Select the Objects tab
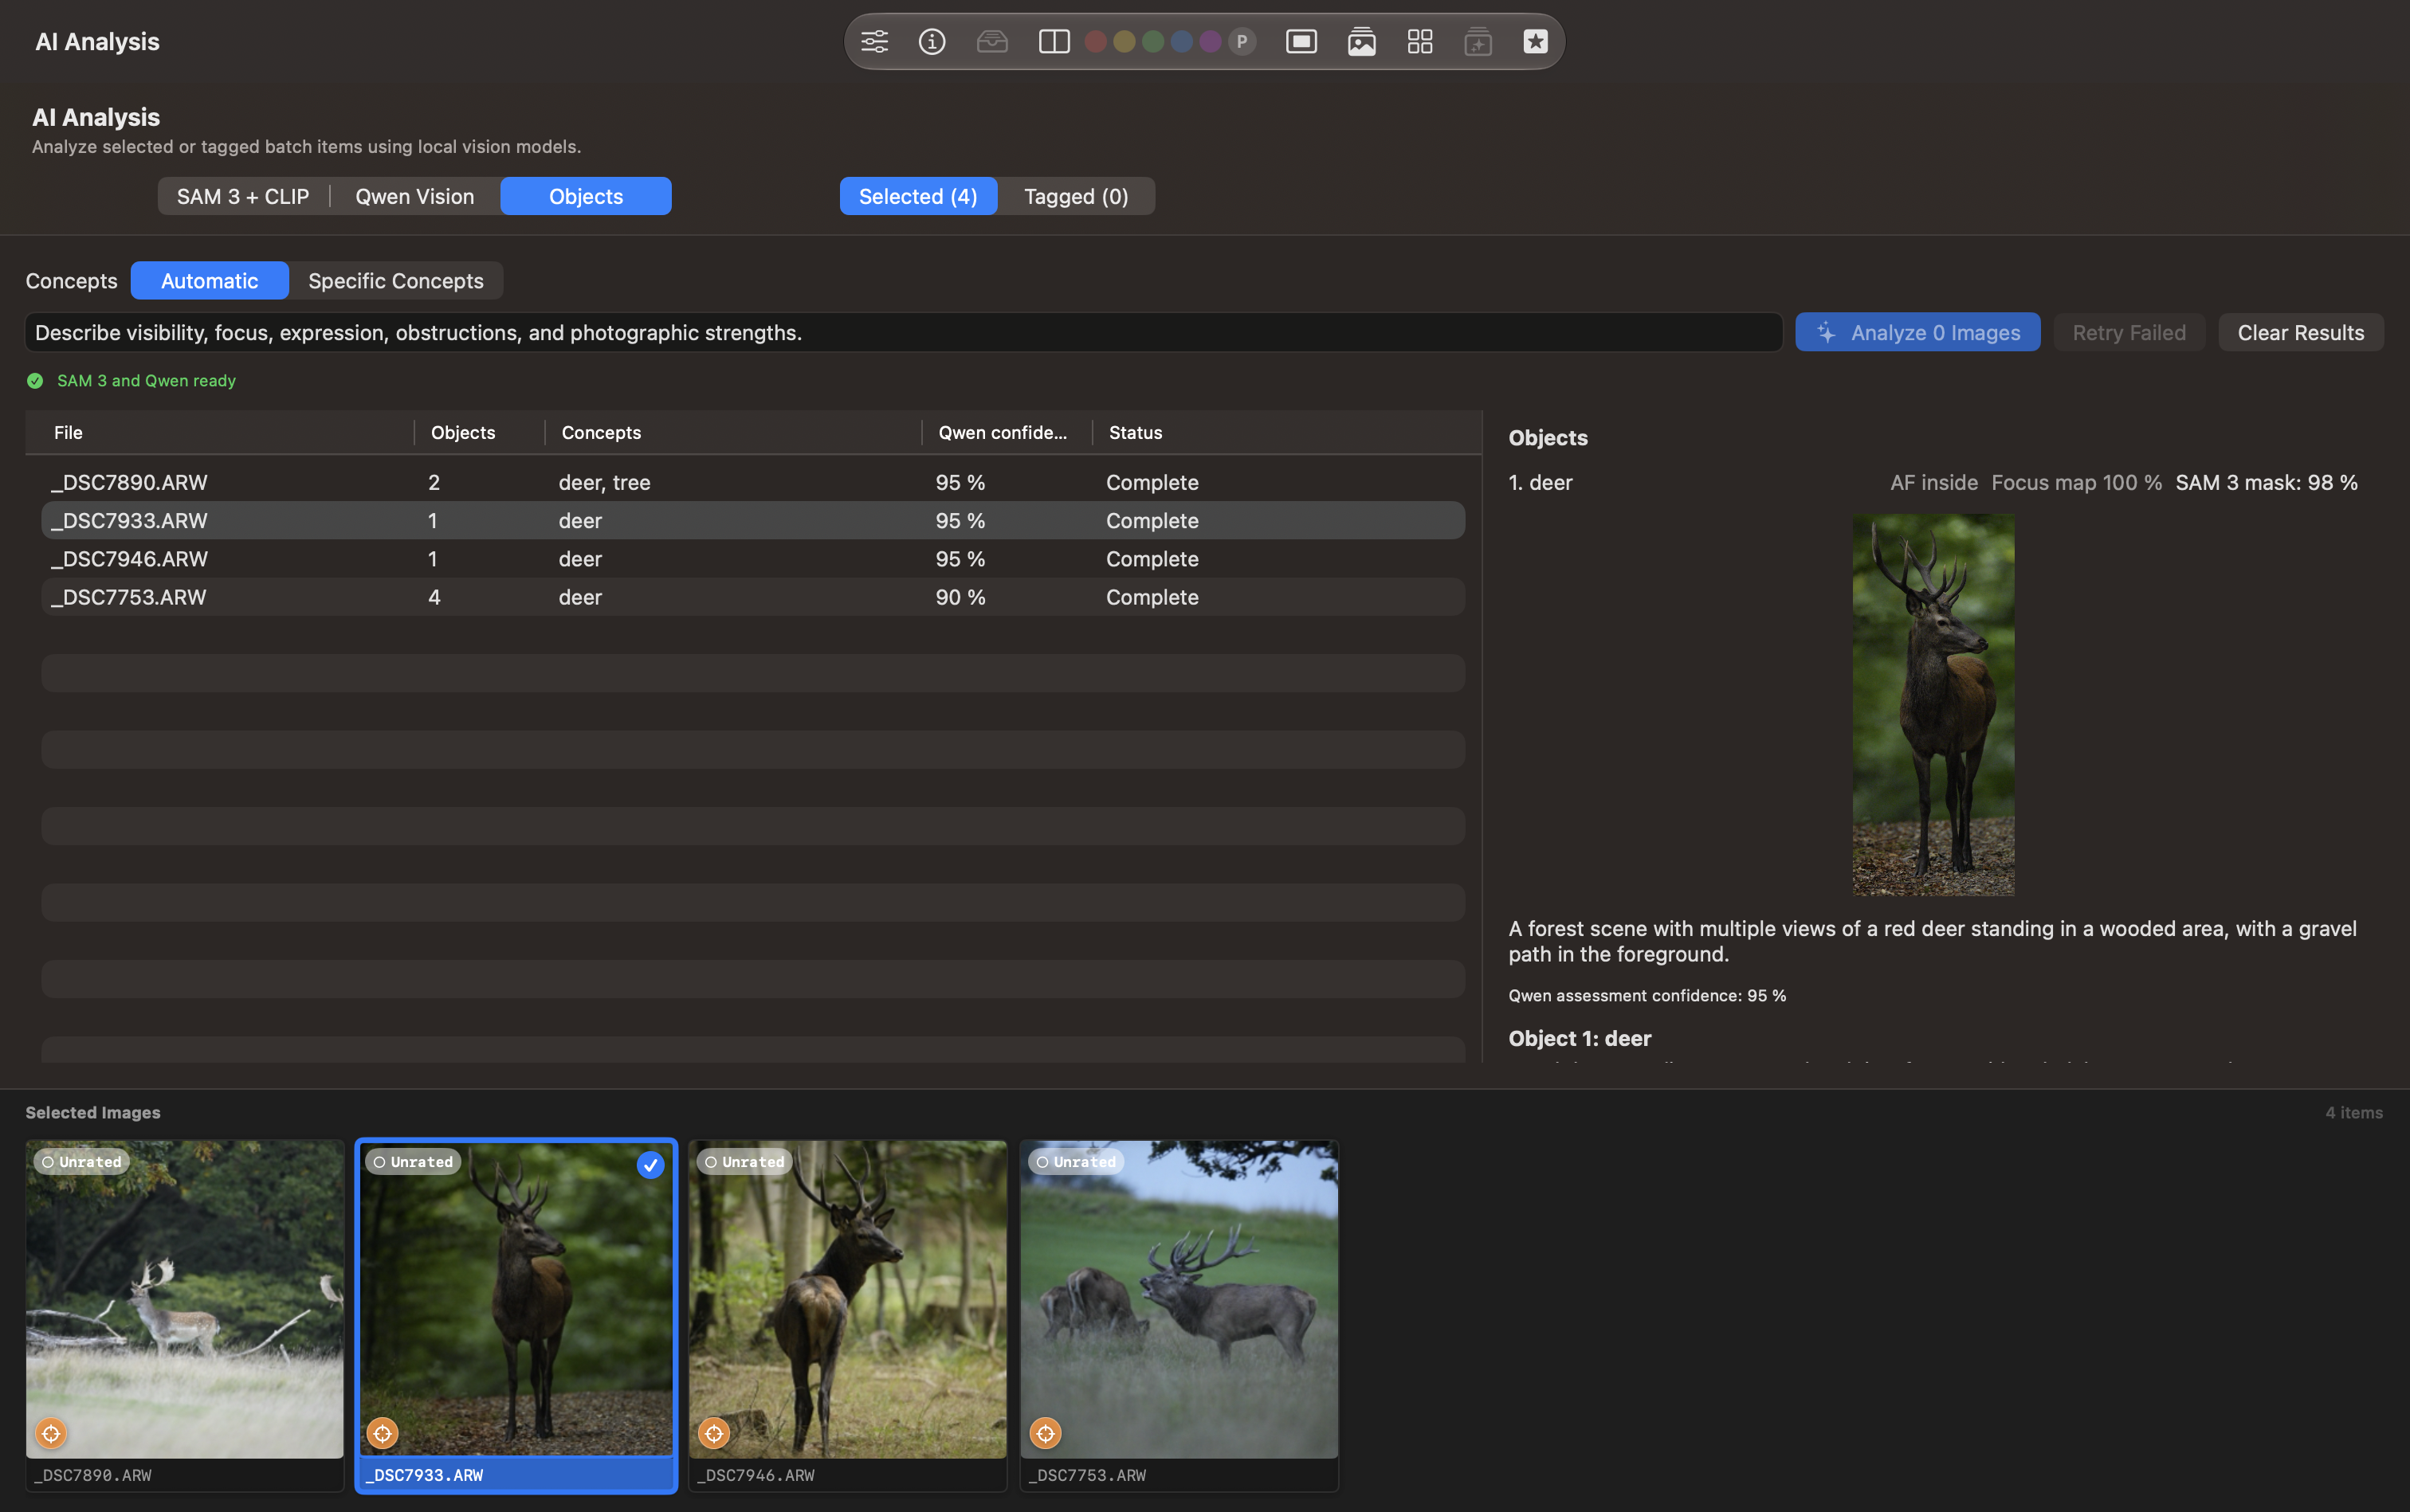The height and width of the screenshot is (1512, 2410). (585, 196)
